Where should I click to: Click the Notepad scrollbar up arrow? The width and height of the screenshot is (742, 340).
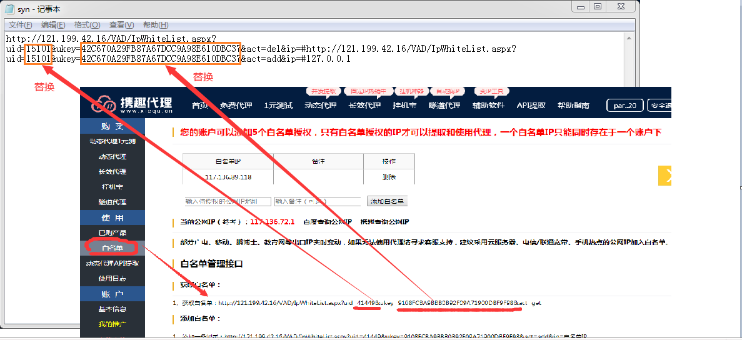pos(628,37)
